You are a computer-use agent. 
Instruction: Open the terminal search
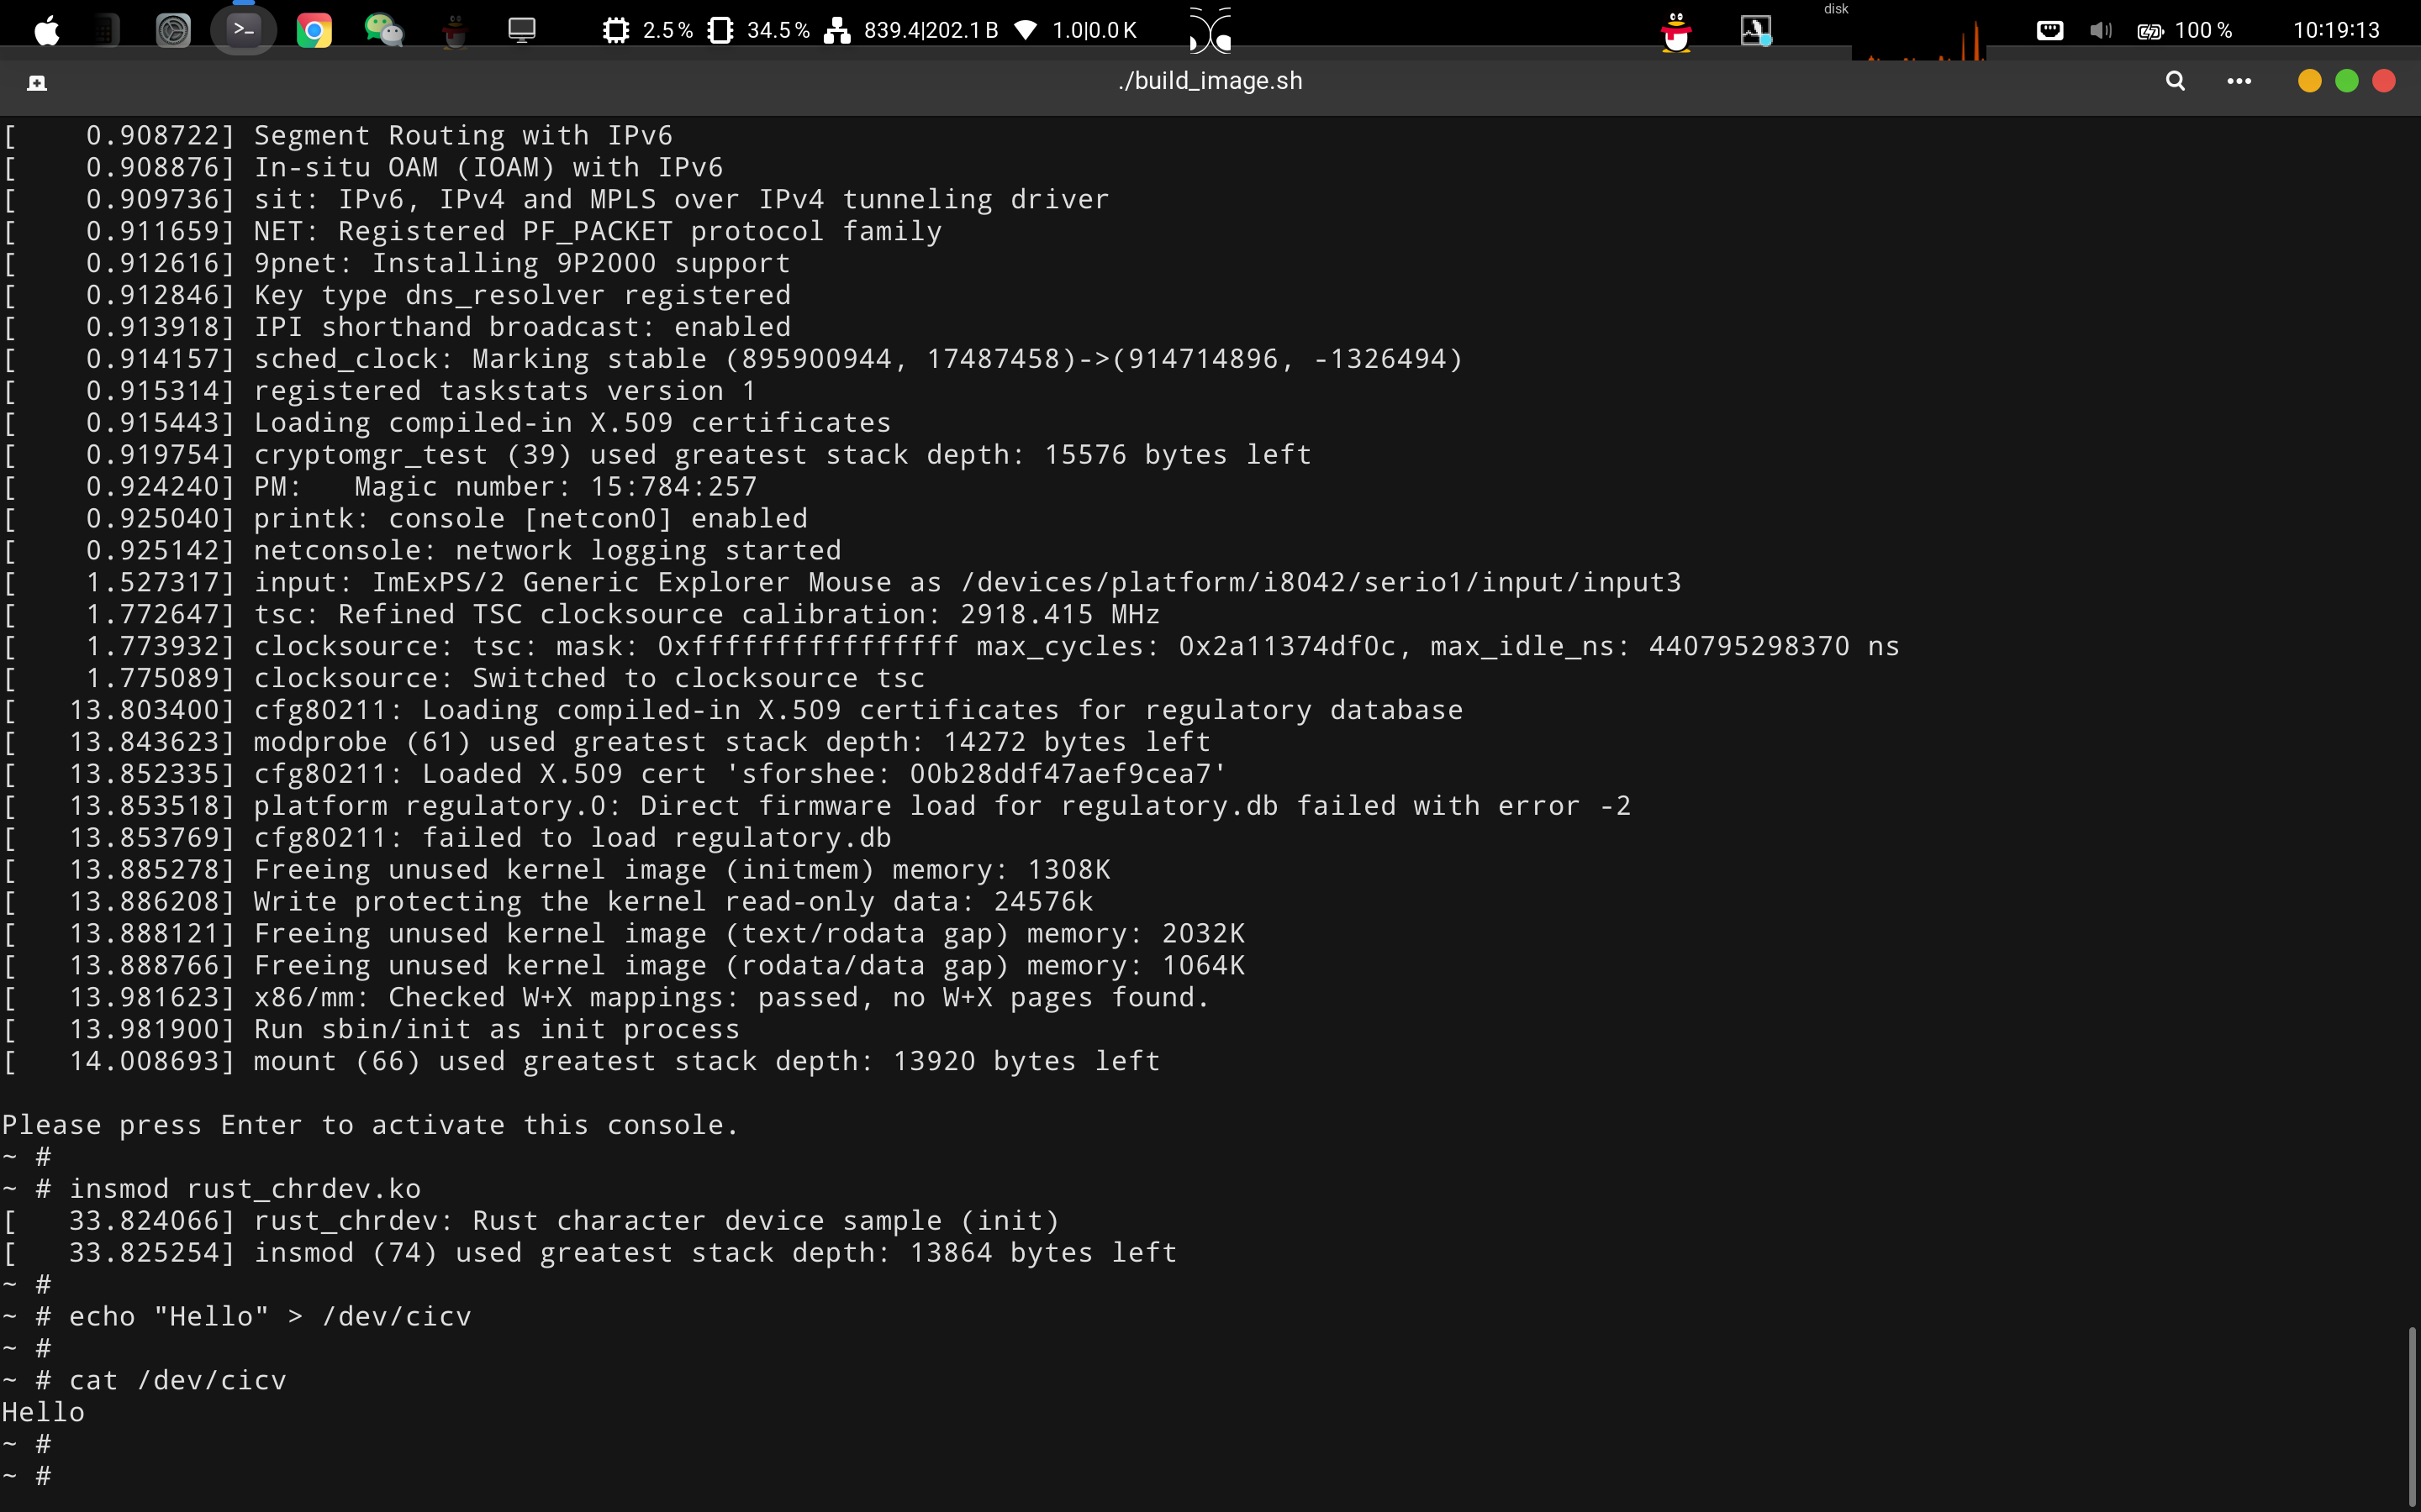coord(2175,81)
